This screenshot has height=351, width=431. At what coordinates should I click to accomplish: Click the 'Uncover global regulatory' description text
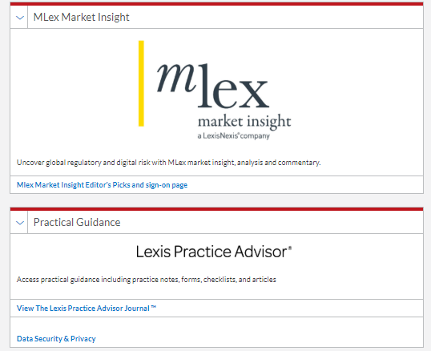pyautogui.click(x=168, y=163)
